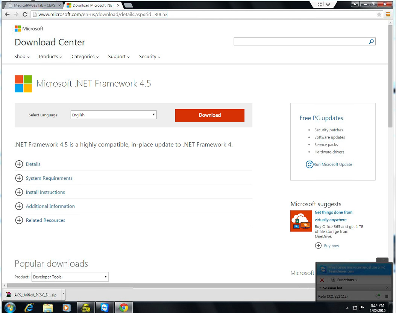This screenshot has height=313, width=396.
Task: Open the Action Center flag in the tray
Action: tap(362, 308)
